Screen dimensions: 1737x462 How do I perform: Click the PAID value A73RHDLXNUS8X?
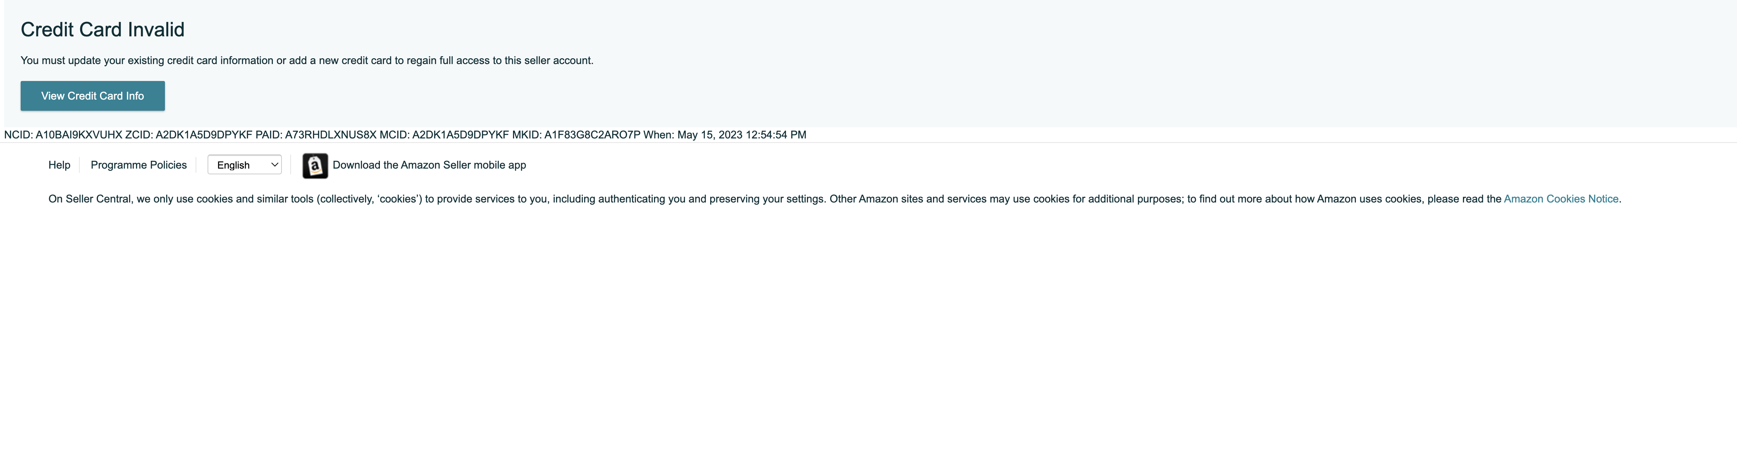click(330, 135)
